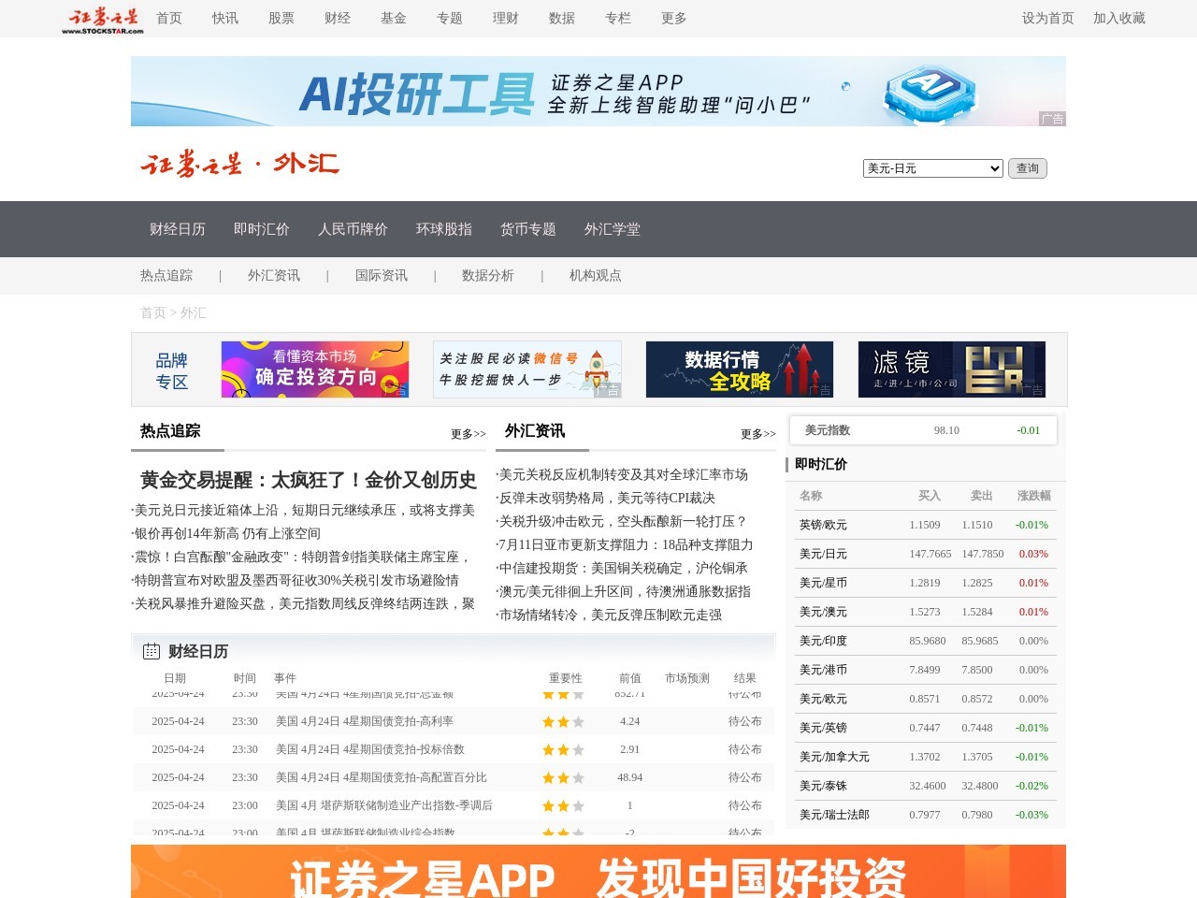
Task: Expand 更多>> next to 外汇资讯 section
Action: 757,433
